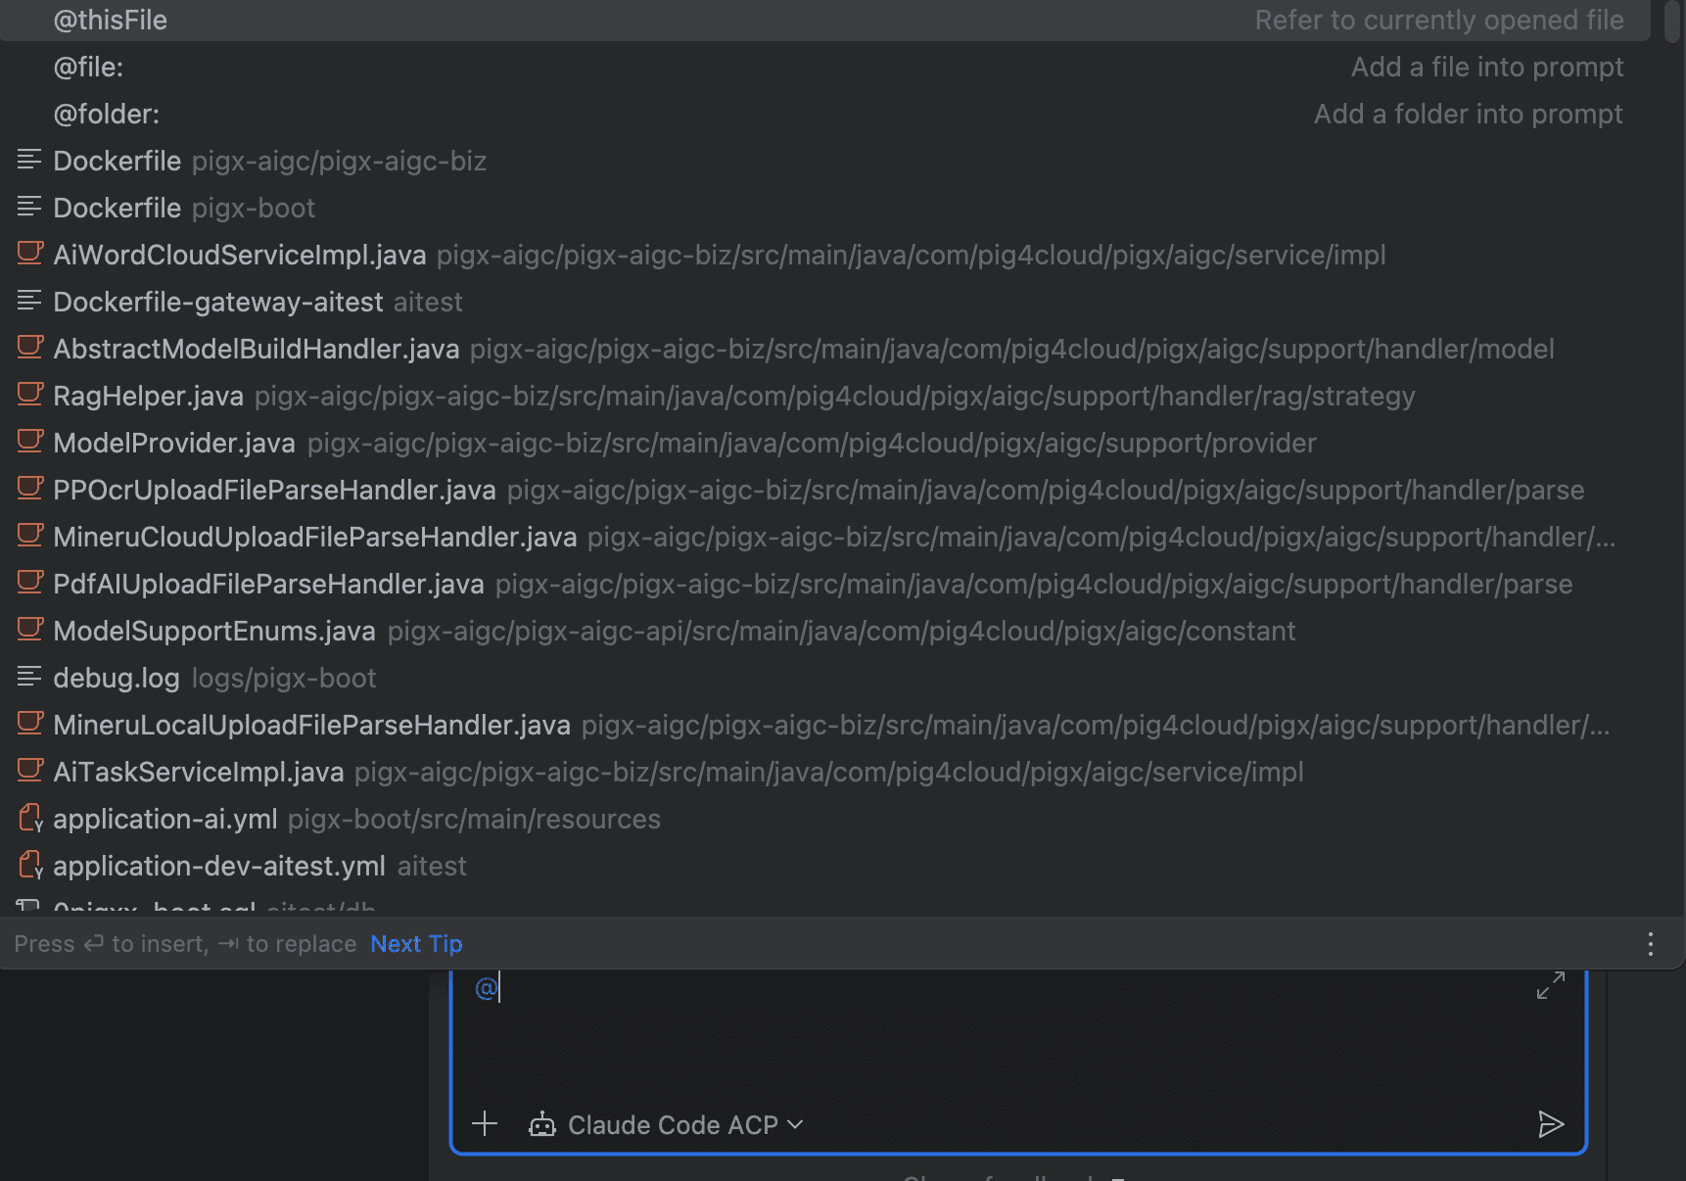
Task: Open the three-dot options menu in popup footer
Action: click(x=1651, y=944)
